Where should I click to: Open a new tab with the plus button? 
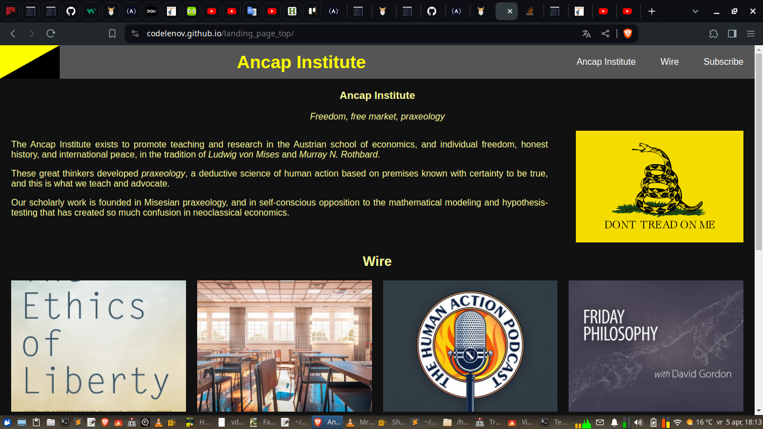tap(651, 11)
